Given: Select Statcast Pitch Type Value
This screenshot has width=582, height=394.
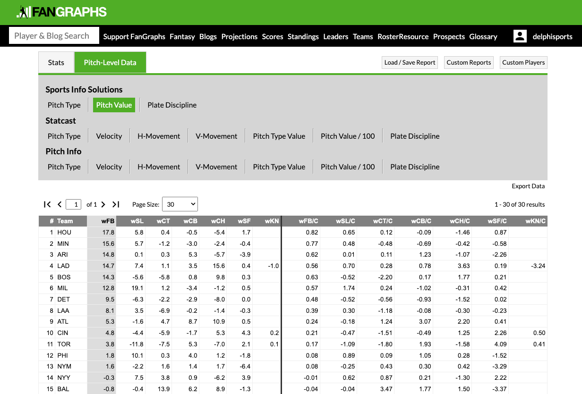Looking at the screenshot, I should 279,136.
